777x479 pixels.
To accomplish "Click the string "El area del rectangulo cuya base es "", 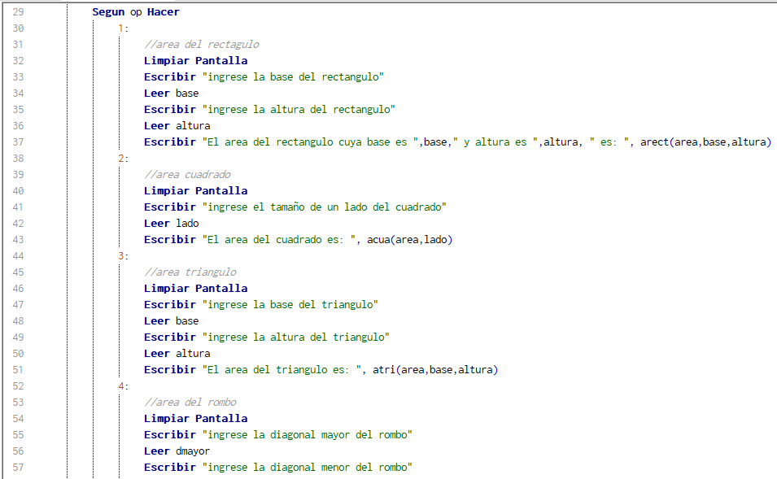I will click(310, 142).
